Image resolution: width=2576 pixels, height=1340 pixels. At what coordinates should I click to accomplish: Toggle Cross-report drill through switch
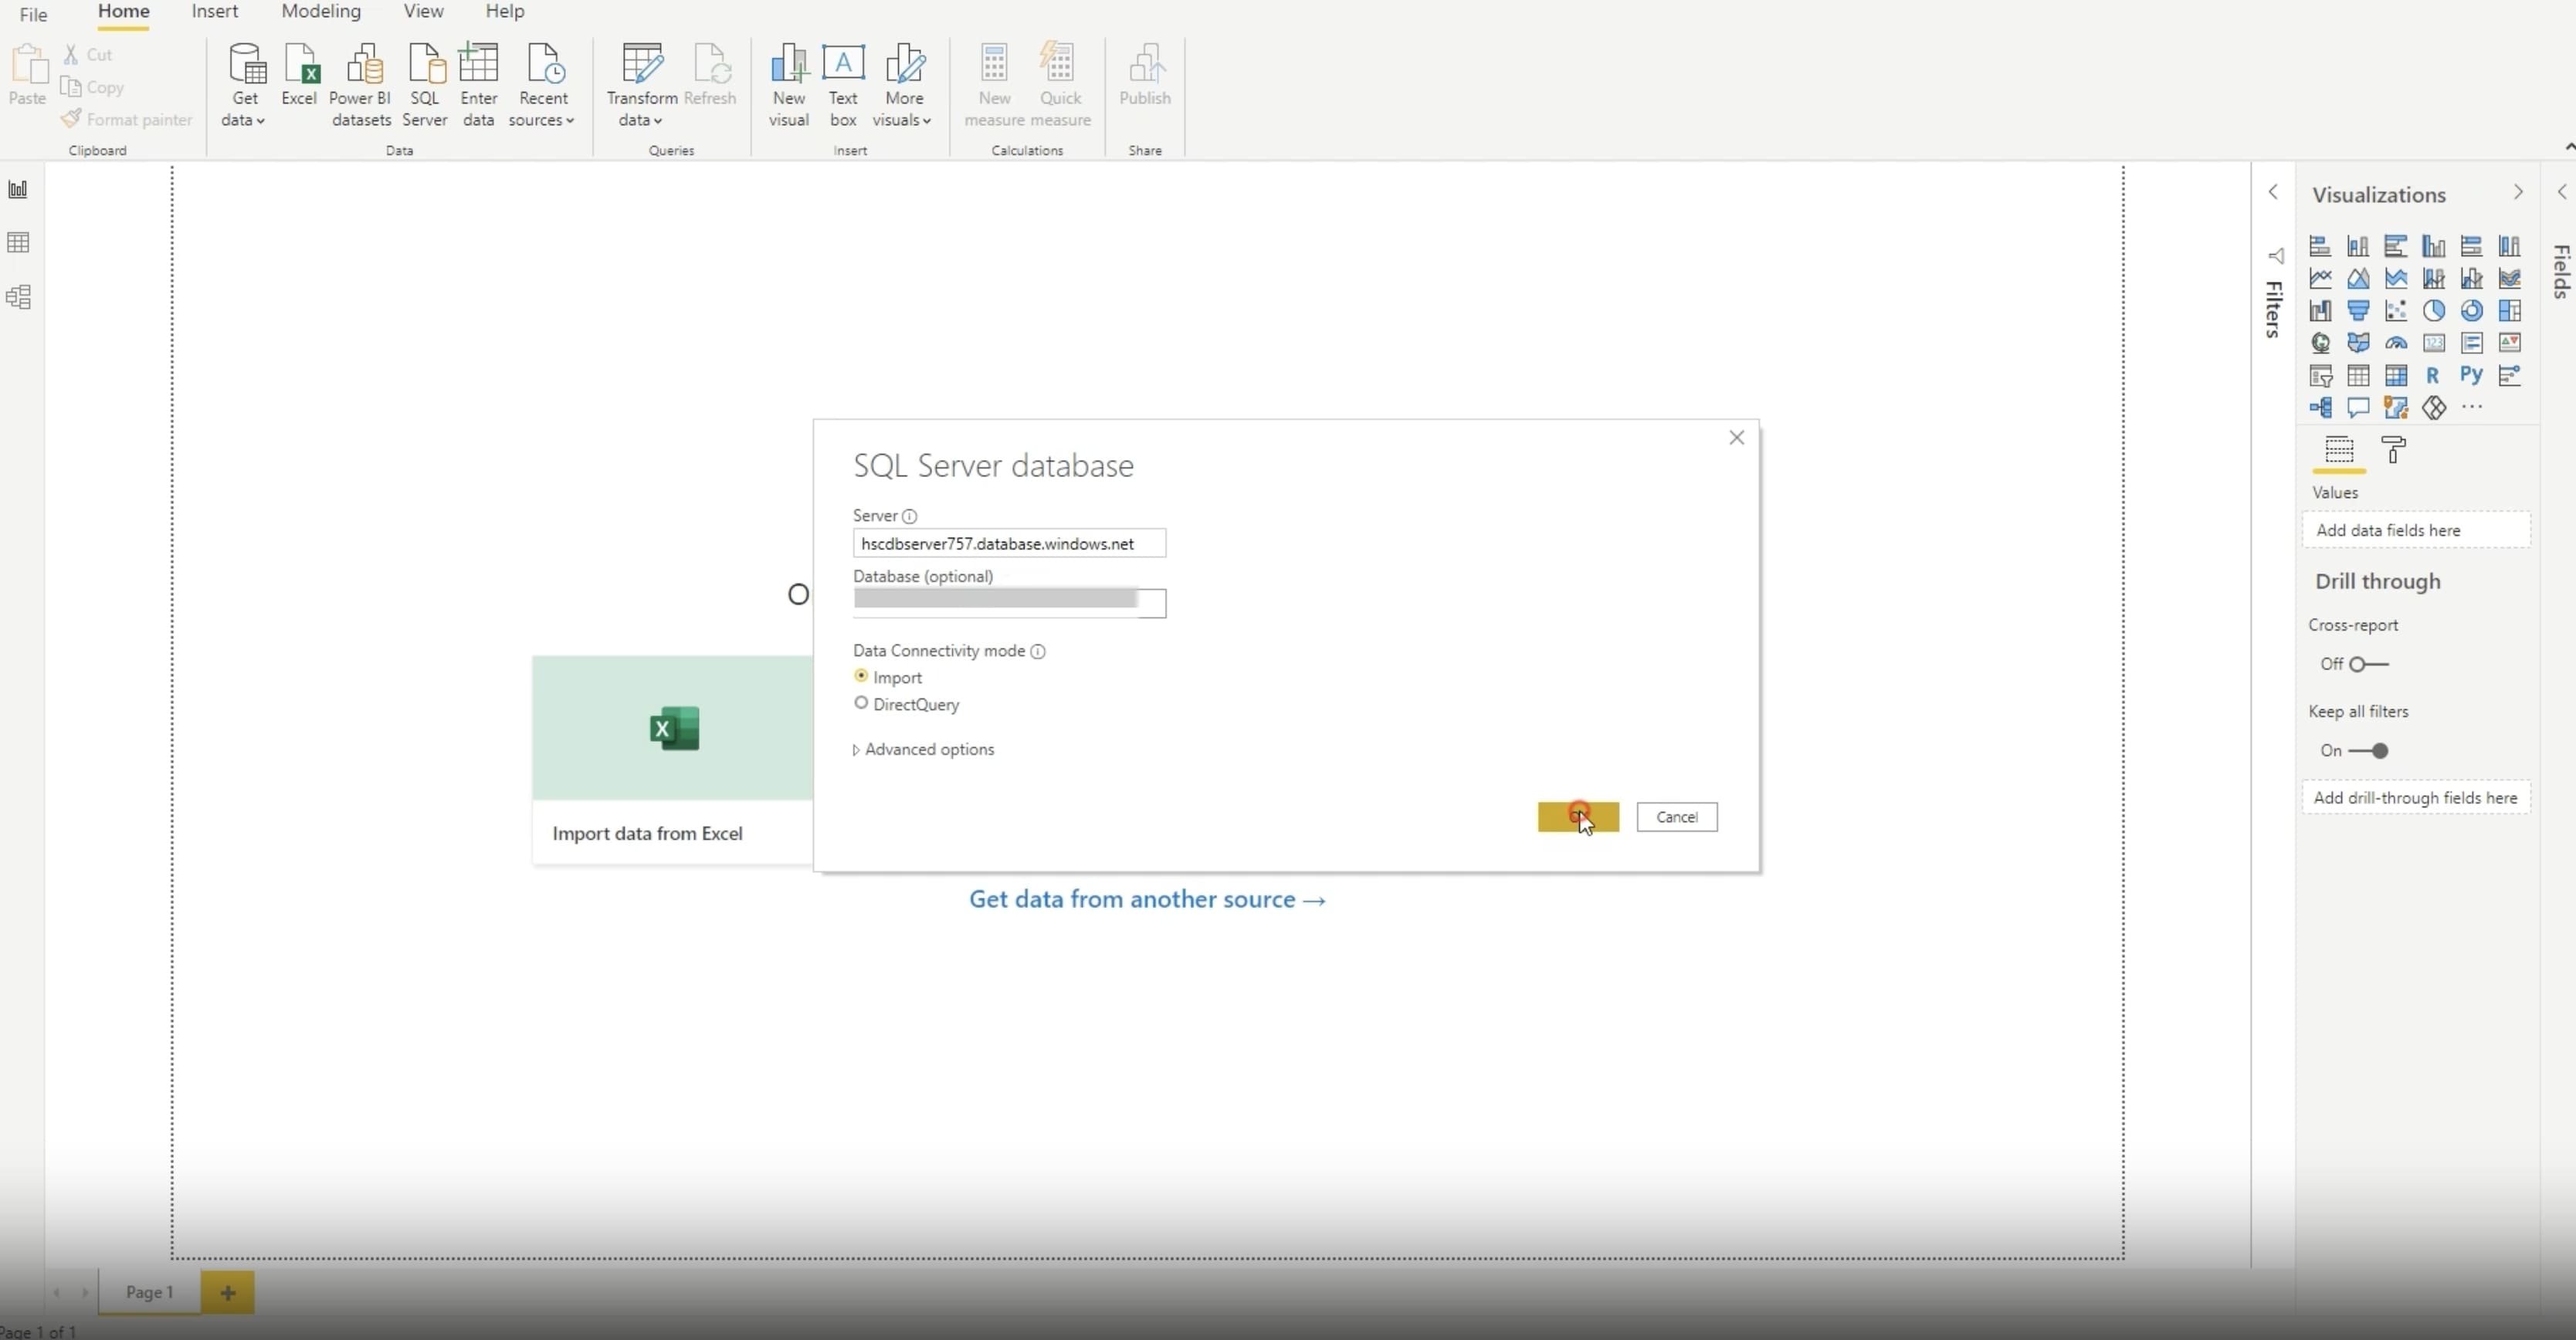pyautogui.click(x=2369, y=665)
